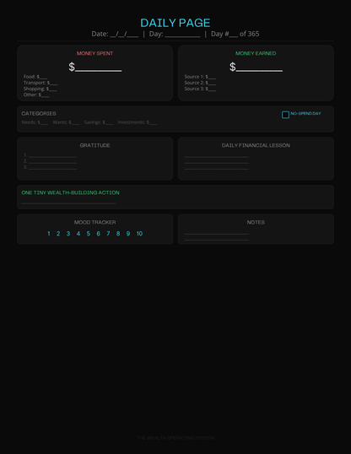The height and width of the screenshot is (454, 351).
Task: Click the first Notes line
Action: point(217,234)
